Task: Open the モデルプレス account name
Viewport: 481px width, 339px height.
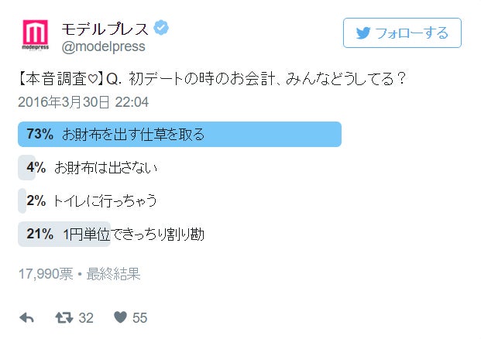Action: click(105, 28)
